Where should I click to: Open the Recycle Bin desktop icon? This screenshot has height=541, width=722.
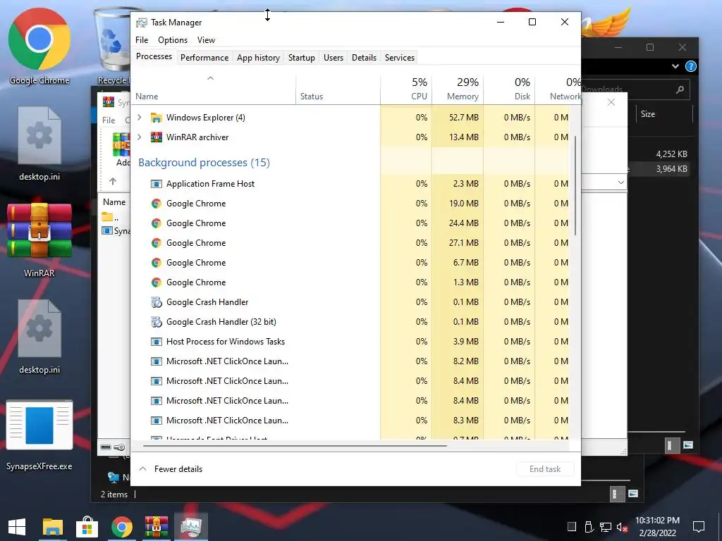(x=111, y=46)
